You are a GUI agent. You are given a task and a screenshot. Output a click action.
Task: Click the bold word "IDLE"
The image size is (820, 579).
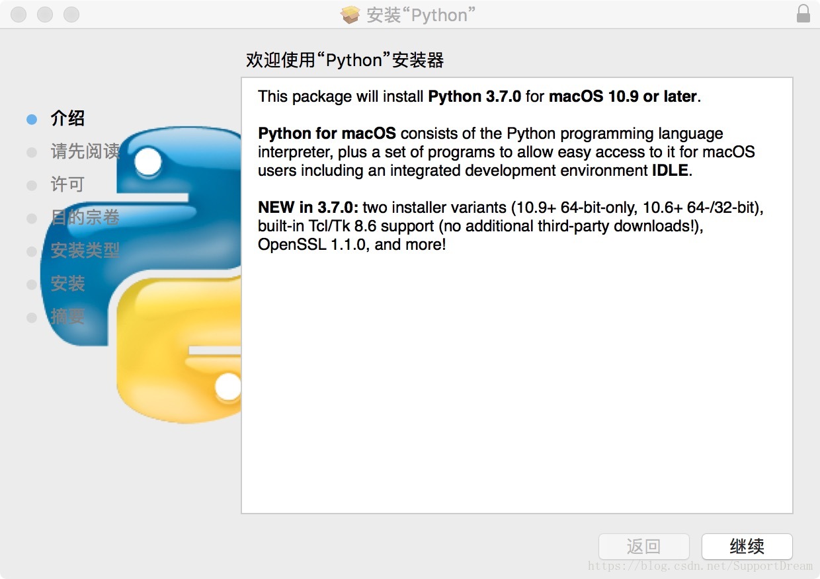(670, 171)
